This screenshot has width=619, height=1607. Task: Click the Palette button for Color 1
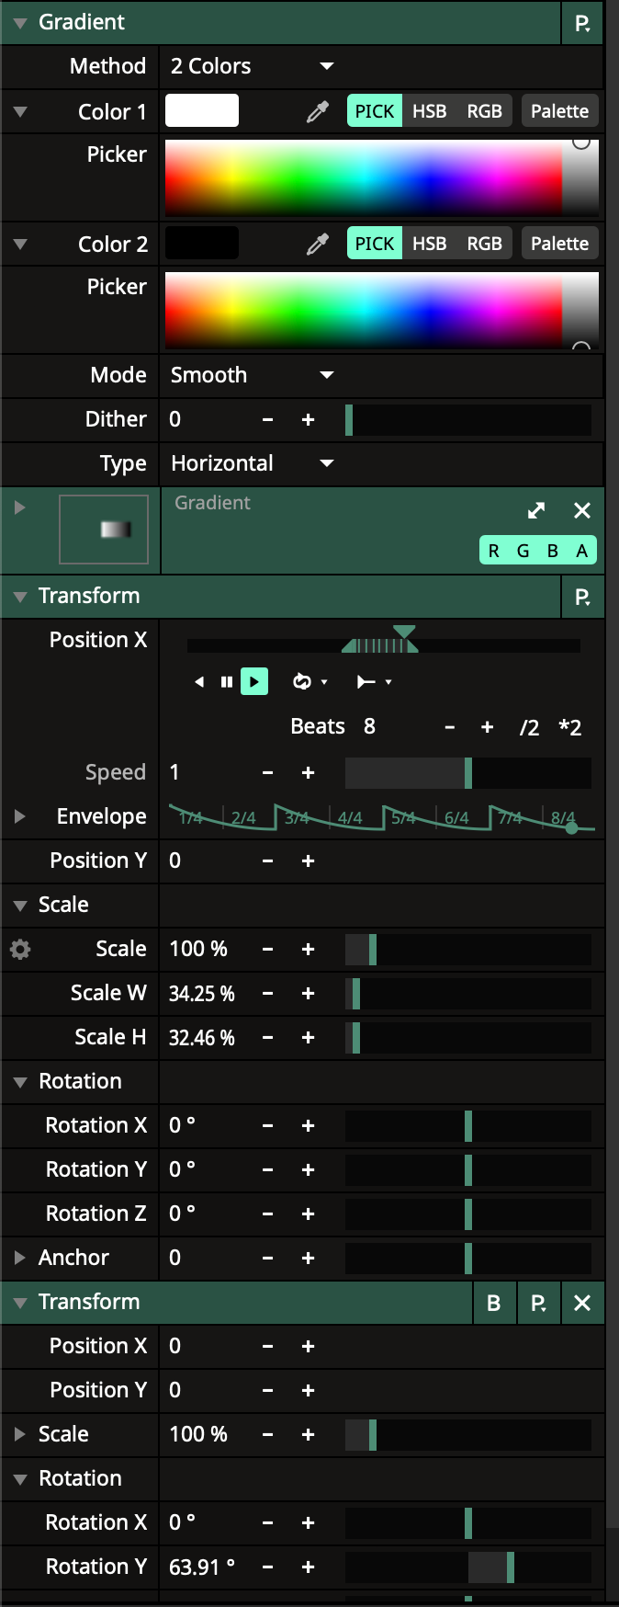(x=559, y=112)
